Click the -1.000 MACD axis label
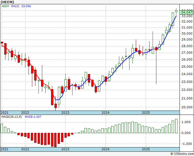The height and width of the screenshot is (156, 194). pyautogui.click(x=186, y=144)
